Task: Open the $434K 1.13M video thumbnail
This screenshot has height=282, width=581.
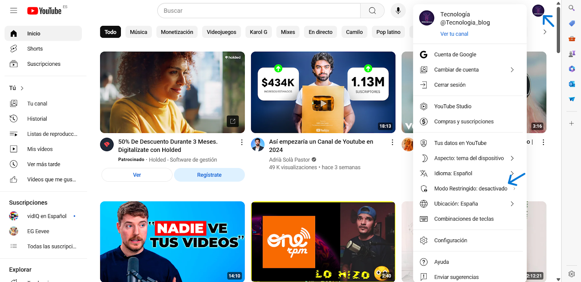Action: pyautogui.click(x=323, y=92)
